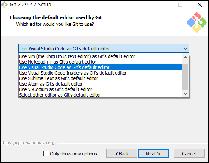Pick 'Select other editor' as default editor

click(x=100, y=95)
